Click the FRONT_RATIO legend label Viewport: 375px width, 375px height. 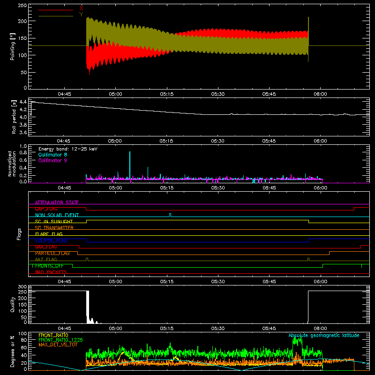click(x=53, y=335)
